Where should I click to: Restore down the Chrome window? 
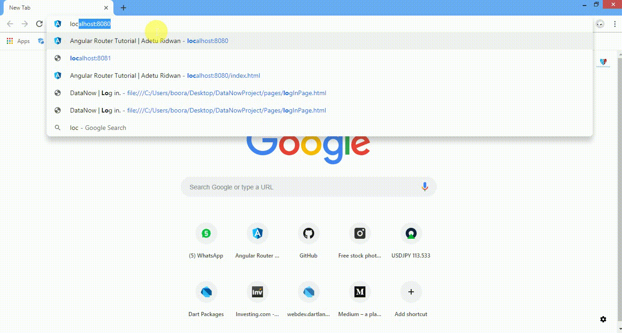point(596,5)
